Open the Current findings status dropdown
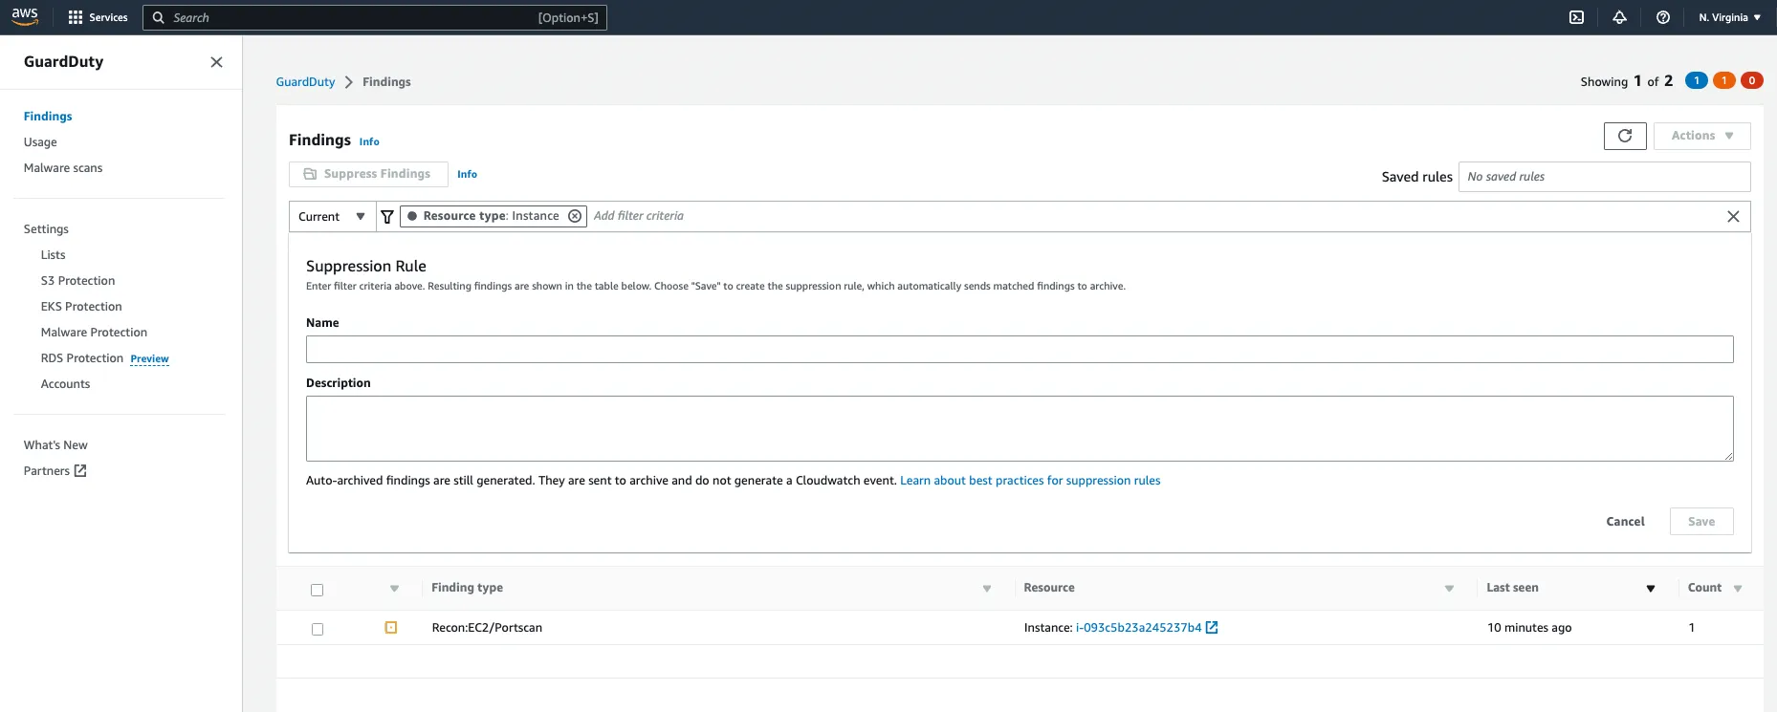 [331, 217]
